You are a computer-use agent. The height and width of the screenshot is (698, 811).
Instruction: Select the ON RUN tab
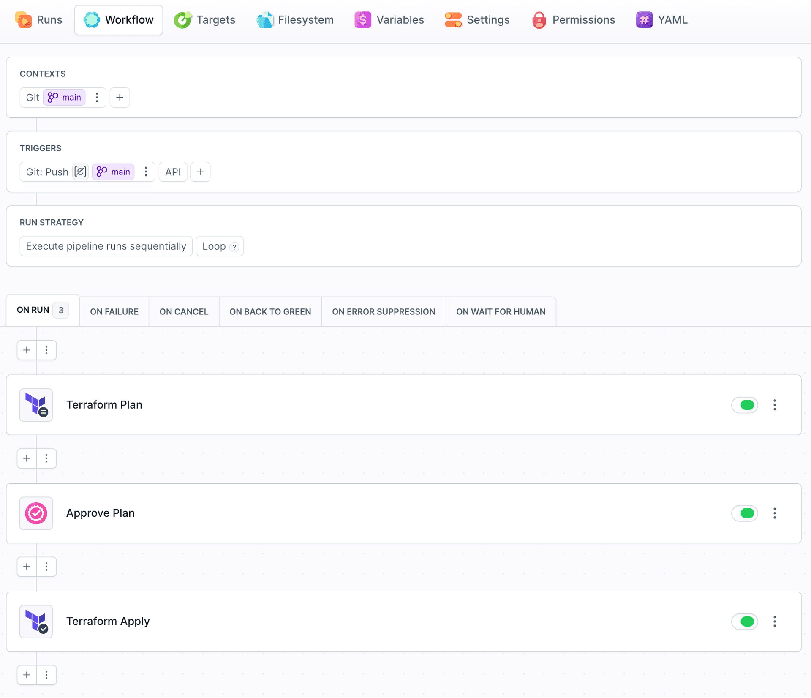[x=43, y=310]
